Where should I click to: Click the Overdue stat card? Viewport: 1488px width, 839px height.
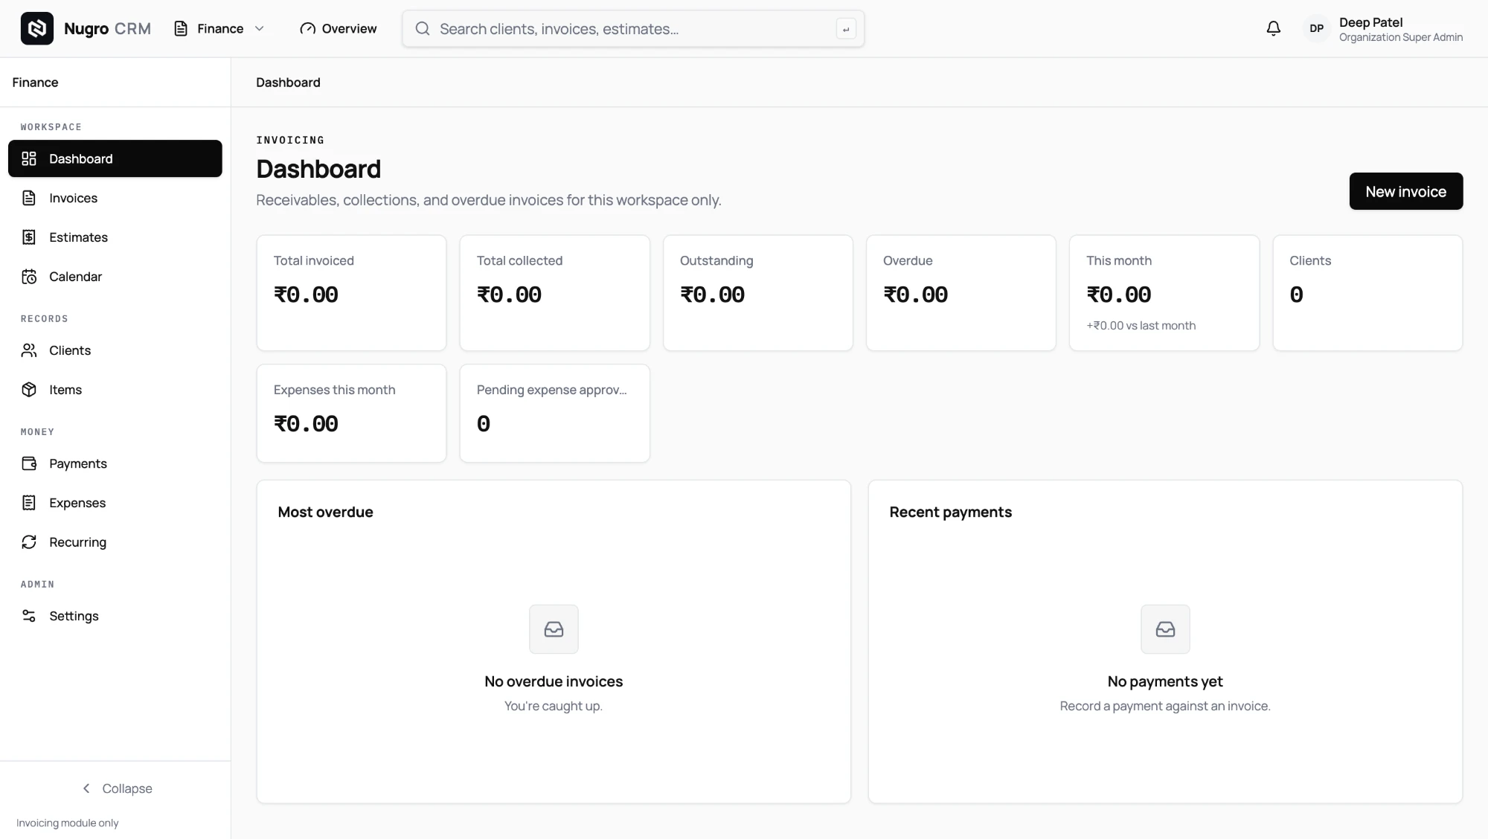click(x=961, y=293)
